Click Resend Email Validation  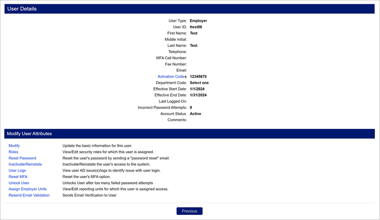coord(29,195)
